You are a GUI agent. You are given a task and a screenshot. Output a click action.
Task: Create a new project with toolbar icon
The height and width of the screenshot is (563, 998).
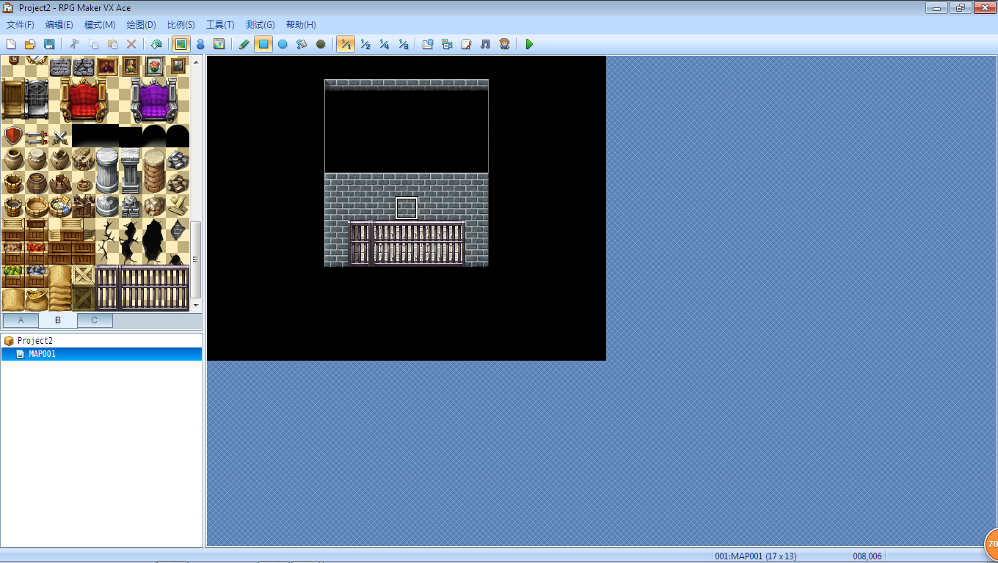11,44
